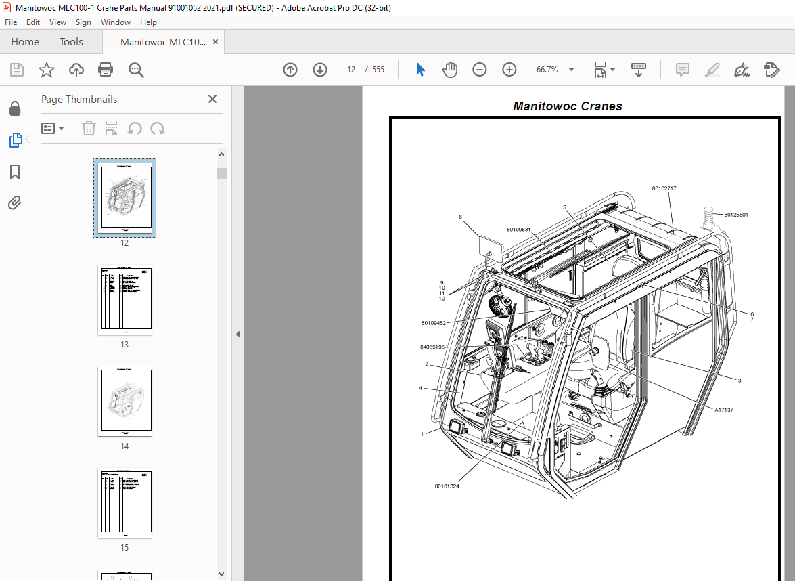Zoom out with the minus button
Screen dimensions: 795x581
(x=479, y=70)
